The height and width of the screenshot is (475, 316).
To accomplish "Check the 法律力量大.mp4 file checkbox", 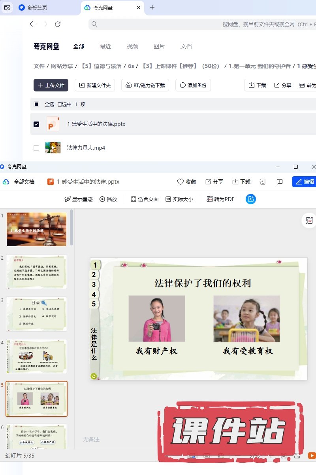I will 36,148.
